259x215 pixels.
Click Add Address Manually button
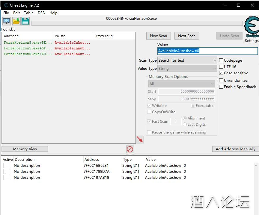[x=236, y=149]
